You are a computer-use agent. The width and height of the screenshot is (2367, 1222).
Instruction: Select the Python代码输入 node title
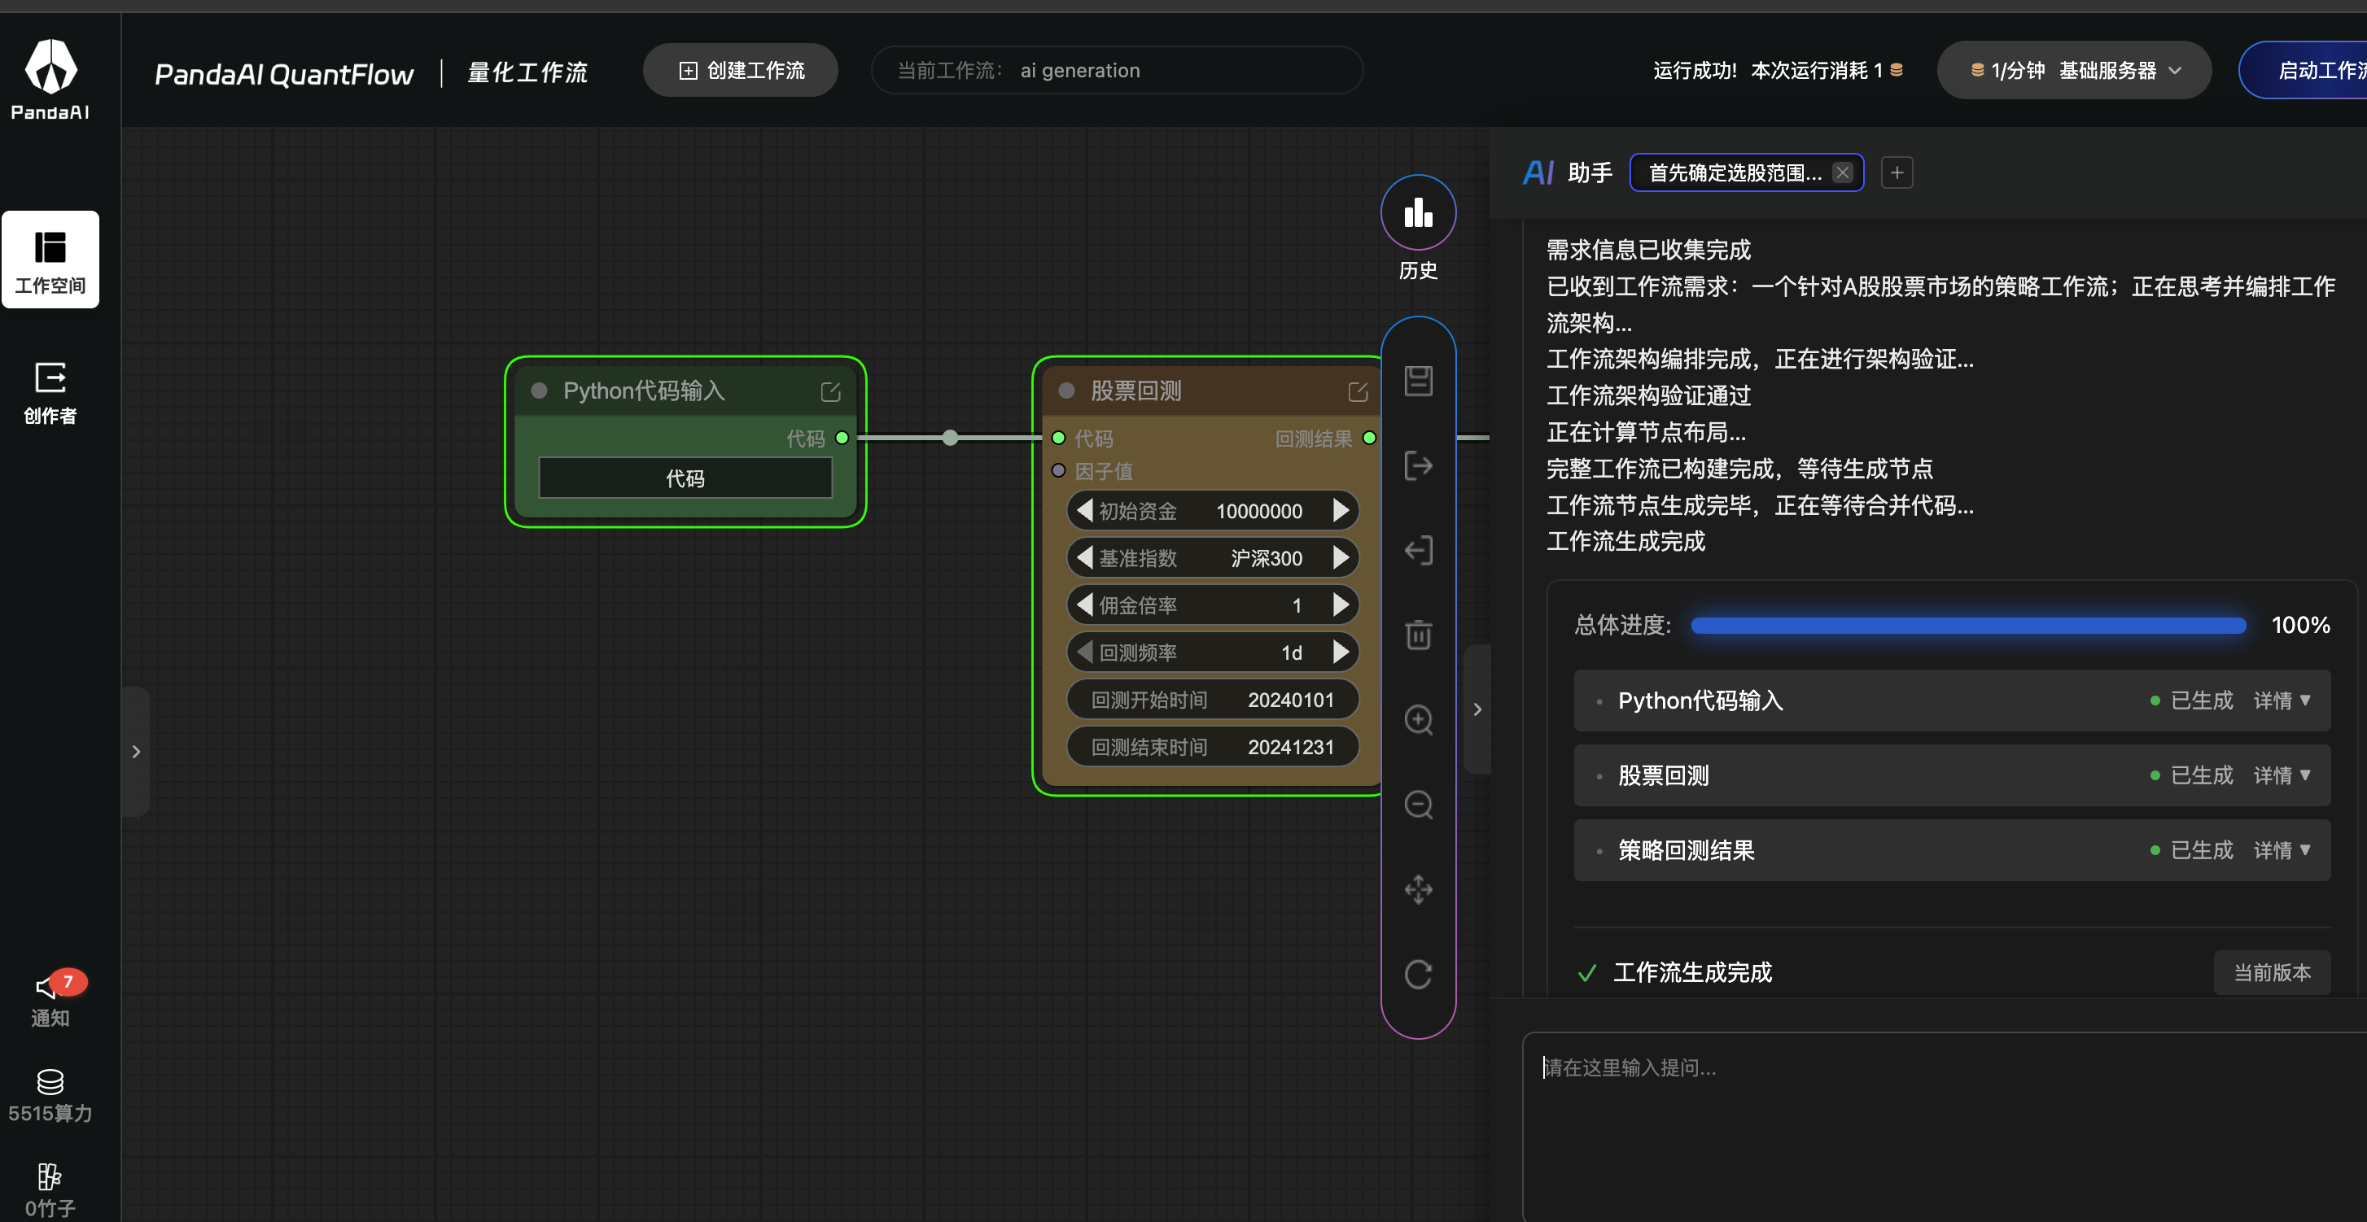tap(644, 391)
